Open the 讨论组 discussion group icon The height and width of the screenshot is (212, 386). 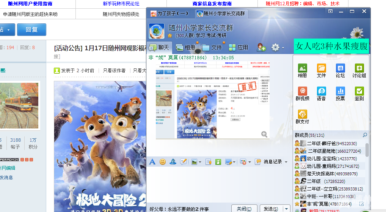pyautogui.click(x=359, y=71)
